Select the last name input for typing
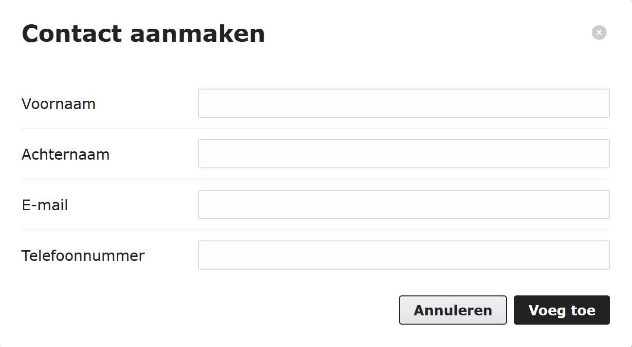Image resolution: width=632 pixels, height=347 pixels. (x=404, y=153)
